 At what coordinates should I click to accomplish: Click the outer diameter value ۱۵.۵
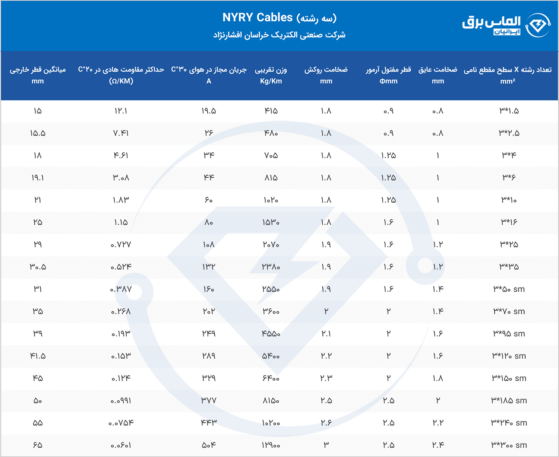click(x=38, y=133)
